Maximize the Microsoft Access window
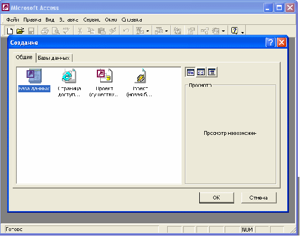Viewport: 300px width, 236px height. coord(279,8)
